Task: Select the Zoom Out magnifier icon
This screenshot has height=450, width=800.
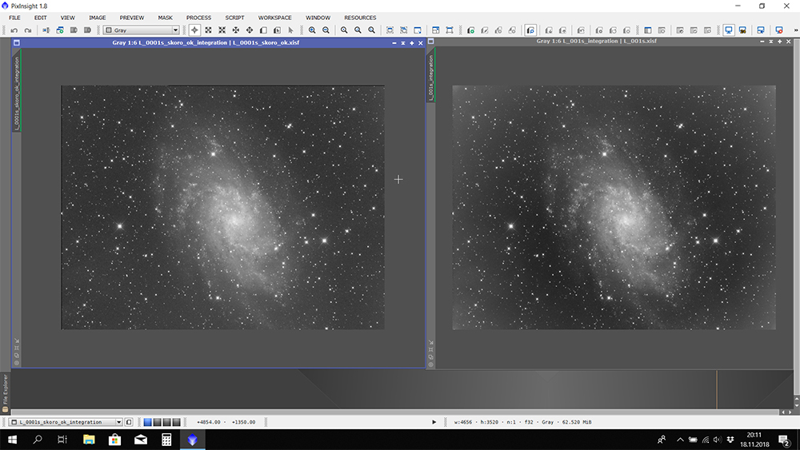Action: click(x=326, y=30)
